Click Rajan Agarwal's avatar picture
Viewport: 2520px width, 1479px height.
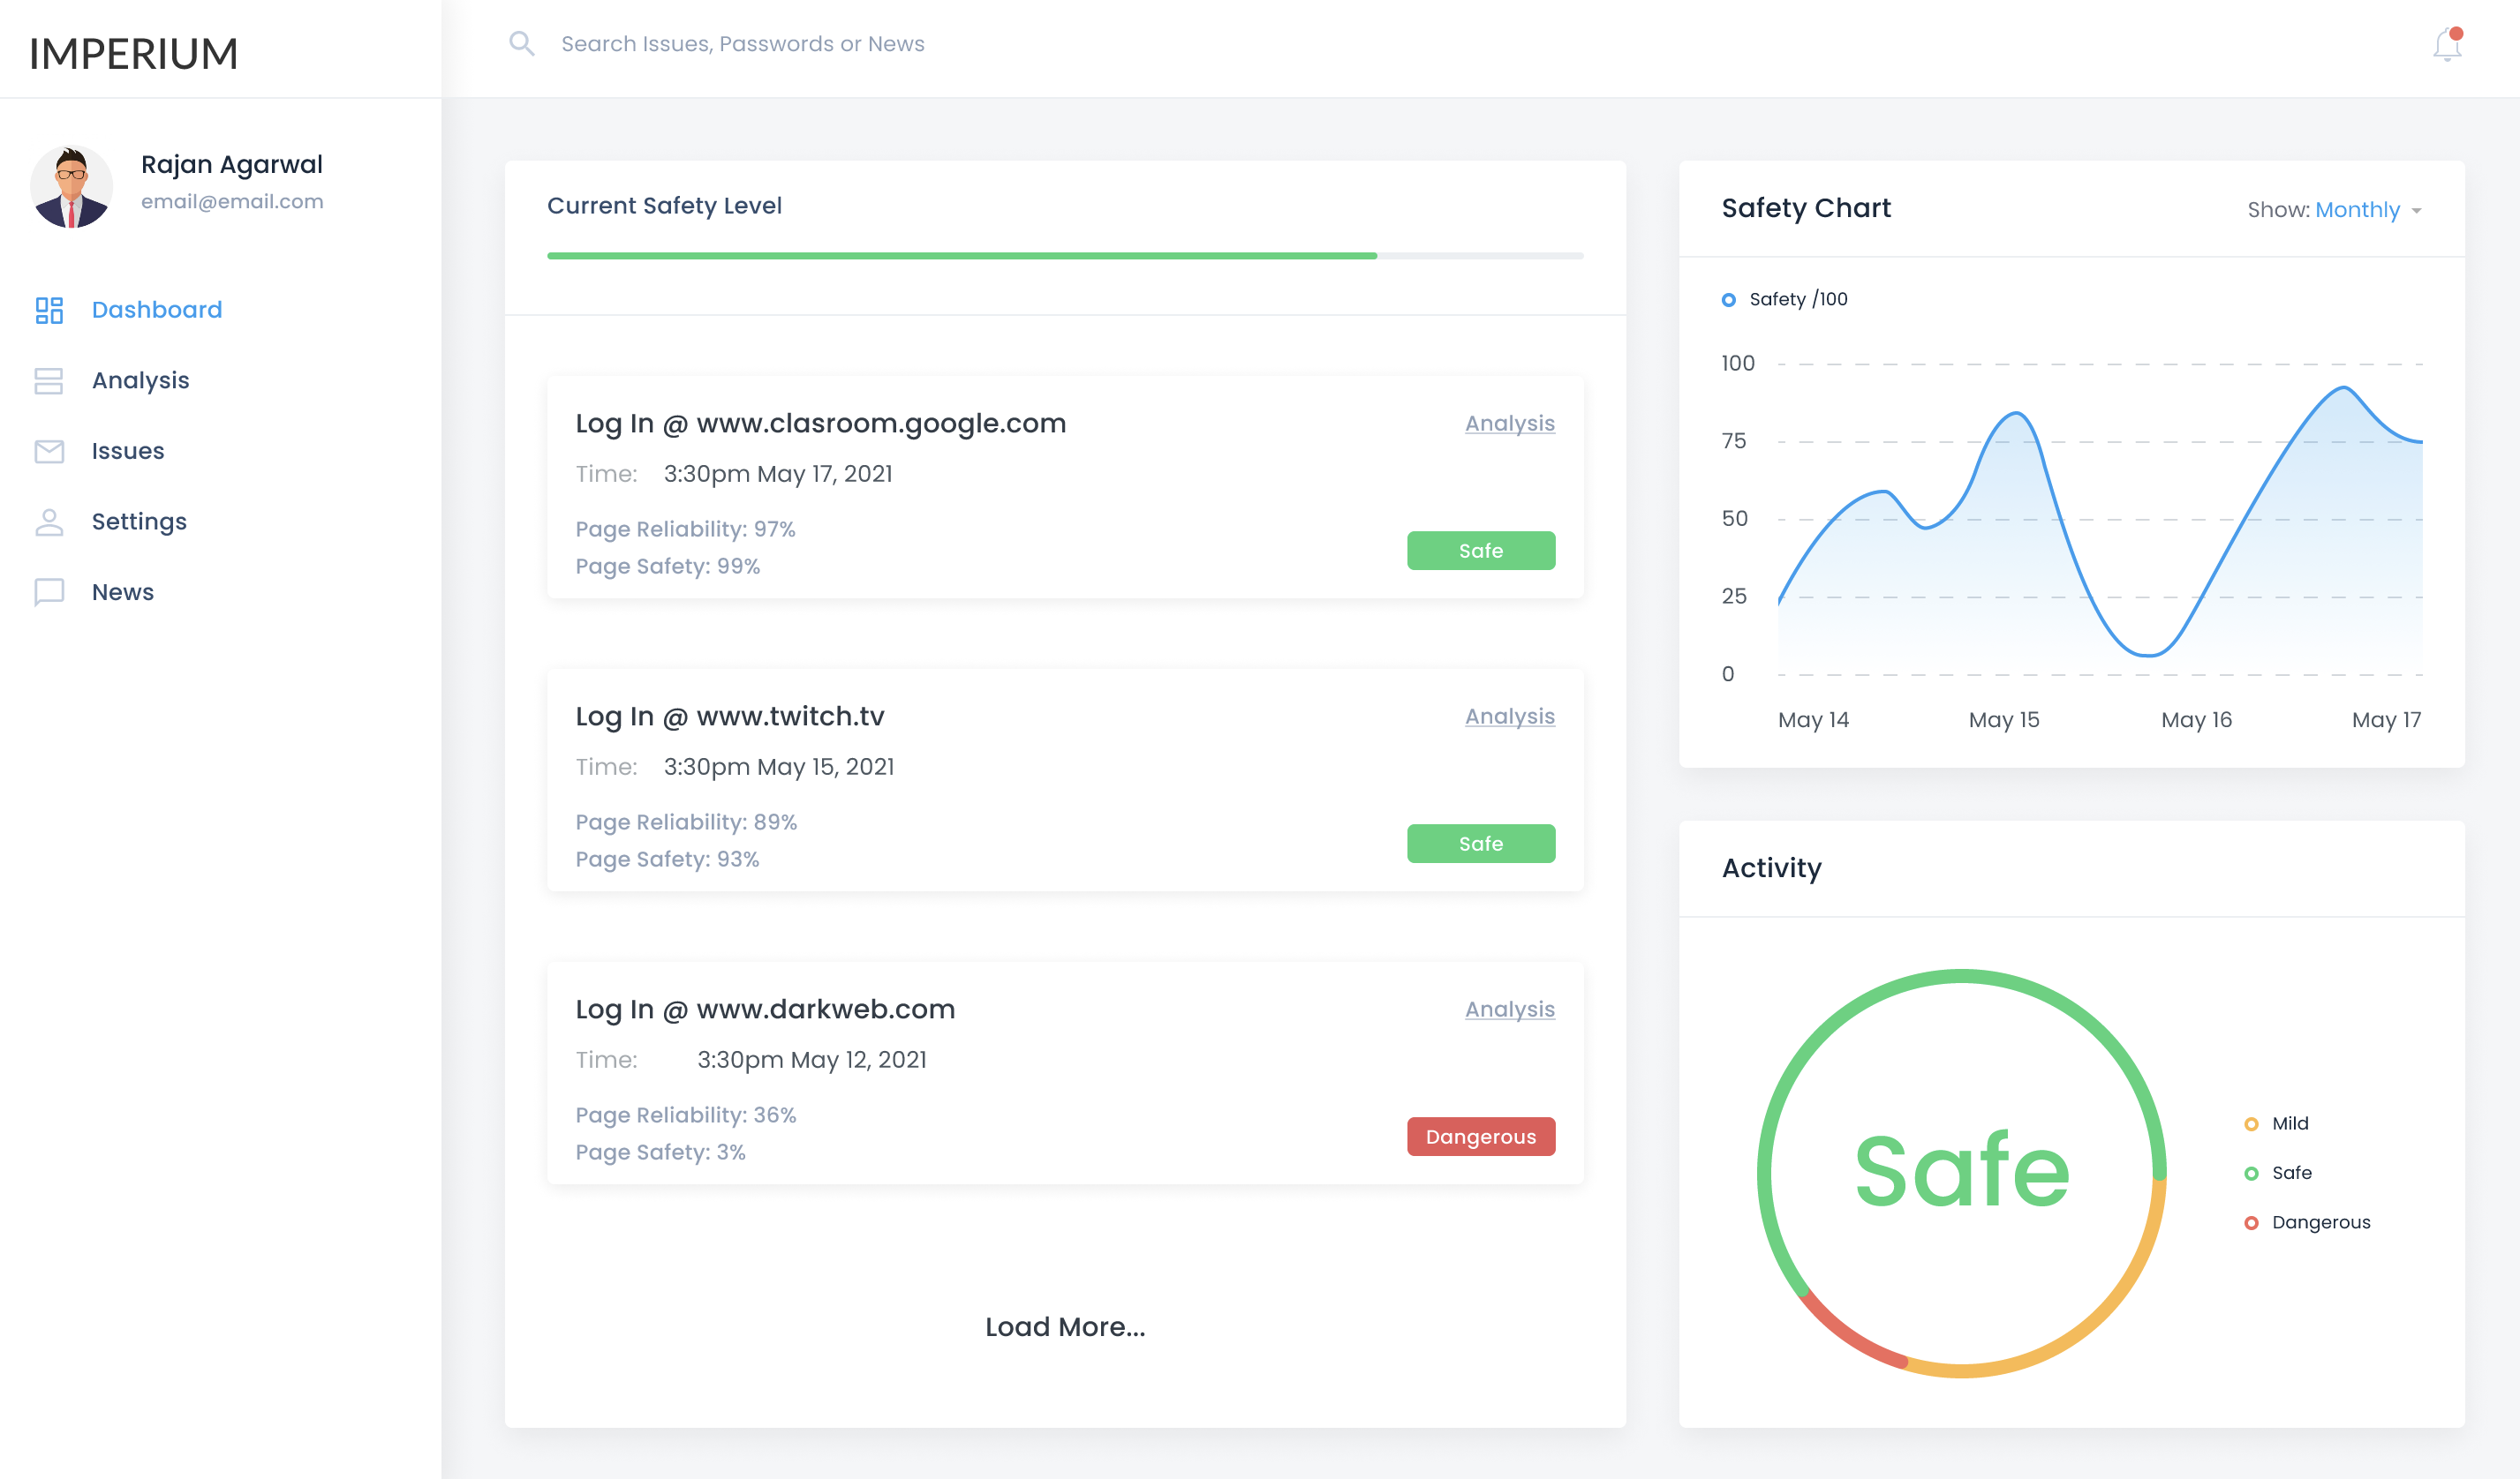[x=72, y=186]
